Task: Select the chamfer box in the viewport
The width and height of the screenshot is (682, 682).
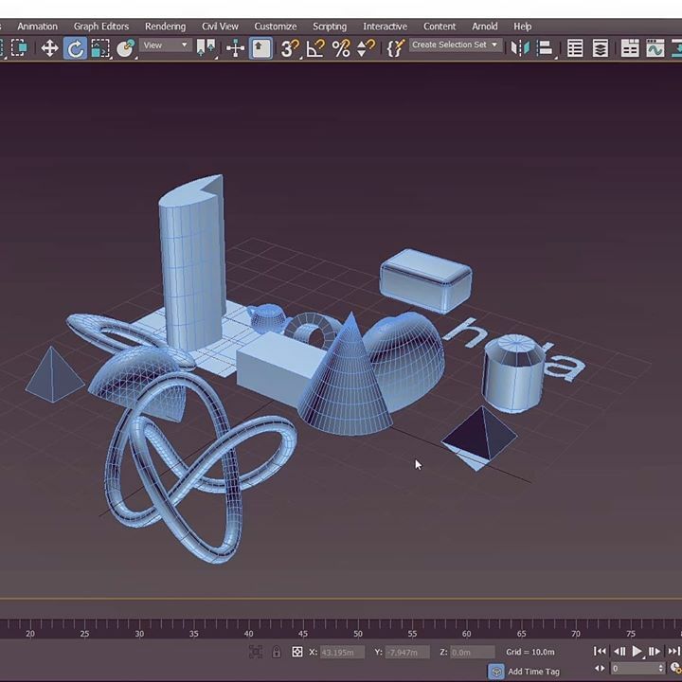Action: (x=425, y=281)
